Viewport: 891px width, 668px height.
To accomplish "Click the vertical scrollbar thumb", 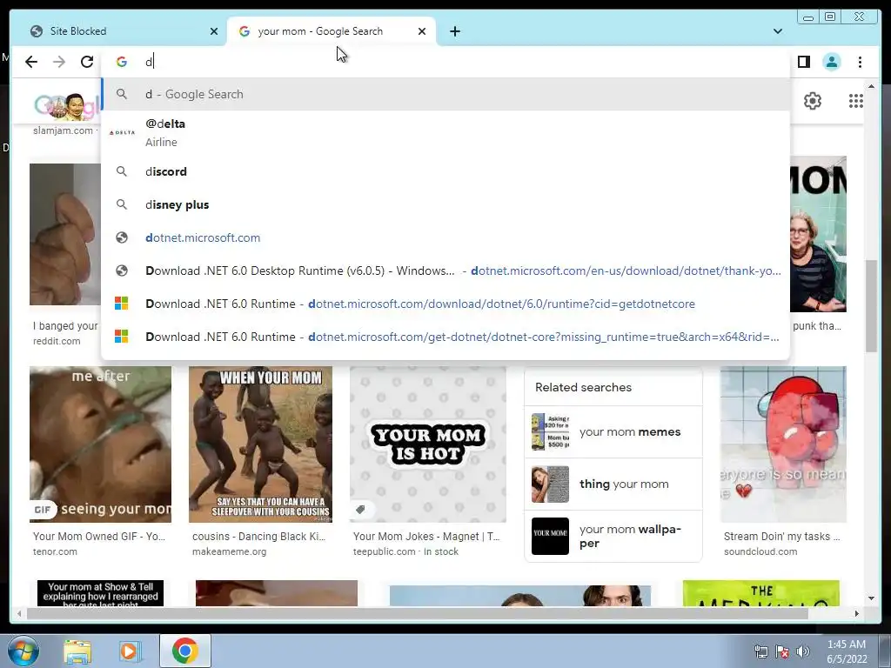I will click(871, 307).
